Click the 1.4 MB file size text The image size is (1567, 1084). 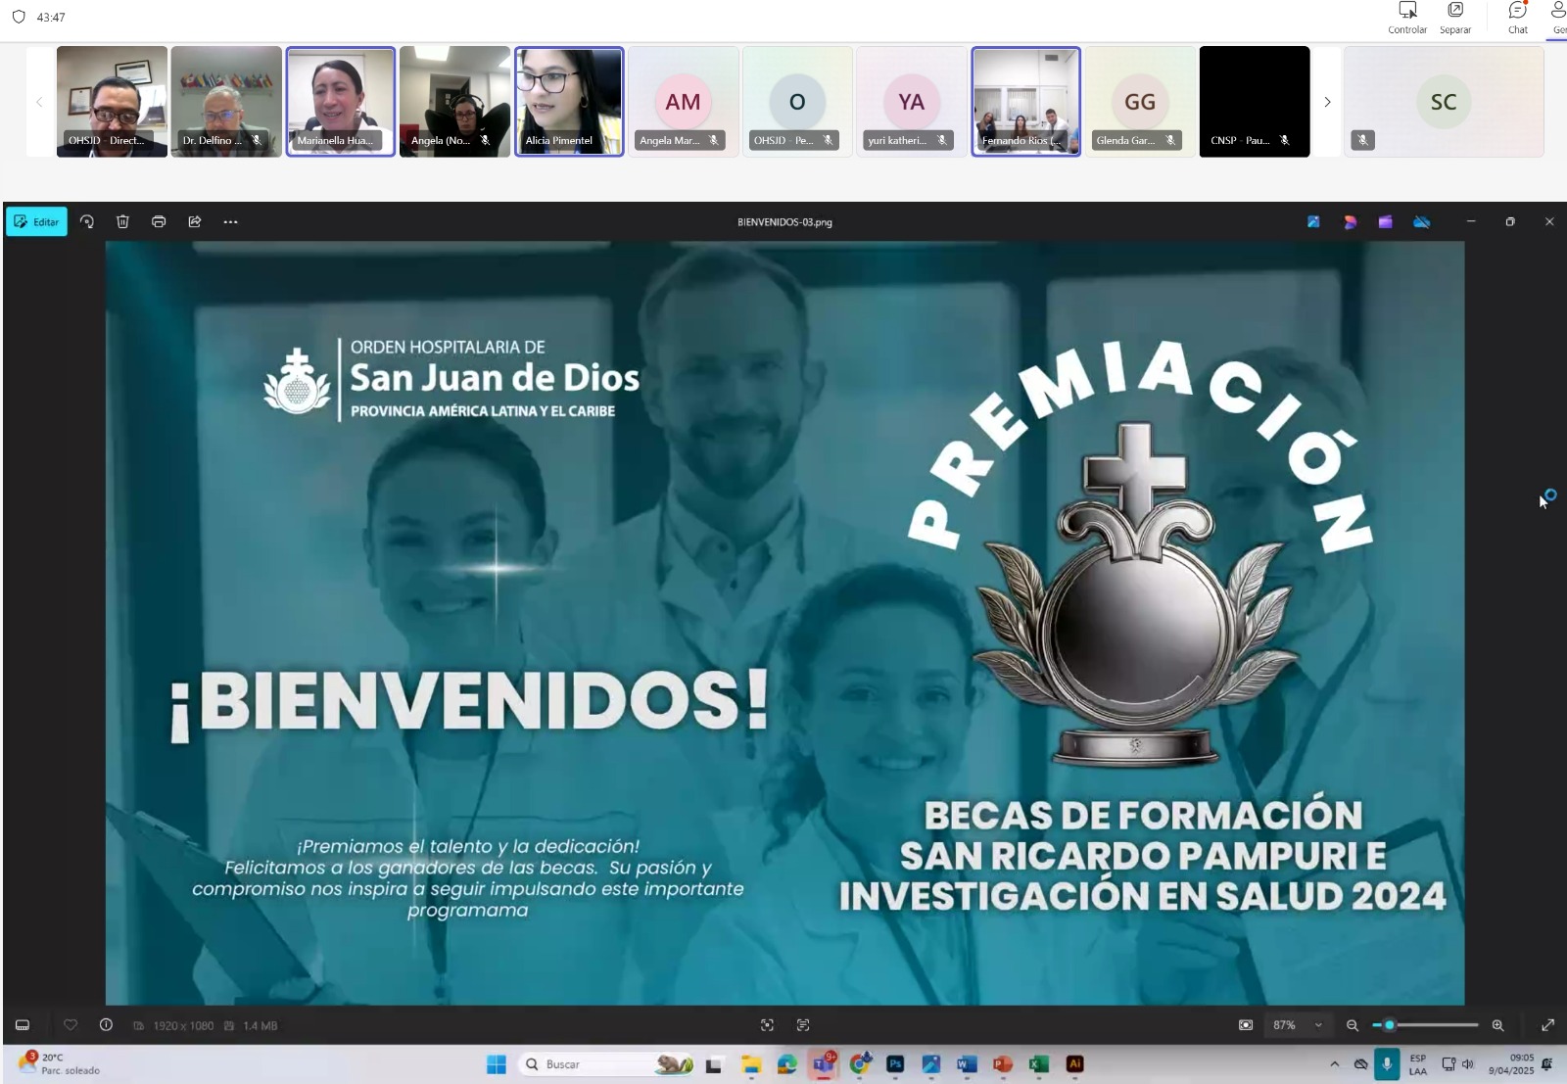point(261,1026)
